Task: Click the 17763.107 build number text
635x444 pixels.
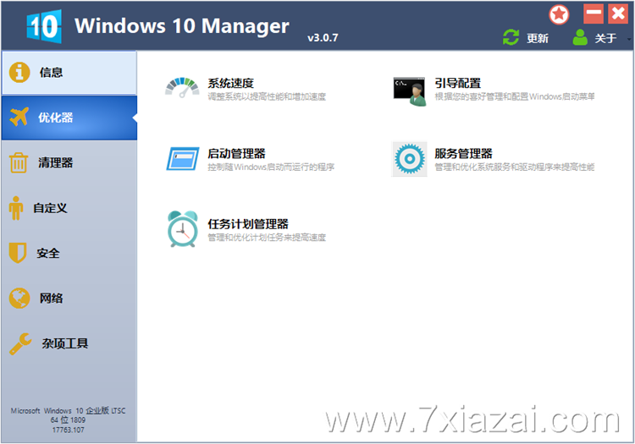Action: pyautogui.click(x=68, y=430)
